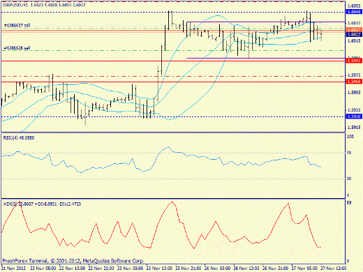The height and width of the screenshot is (272, 363).
Task: Click the 26 Nov 05:00 time label
Action: (x=217, y=269)
